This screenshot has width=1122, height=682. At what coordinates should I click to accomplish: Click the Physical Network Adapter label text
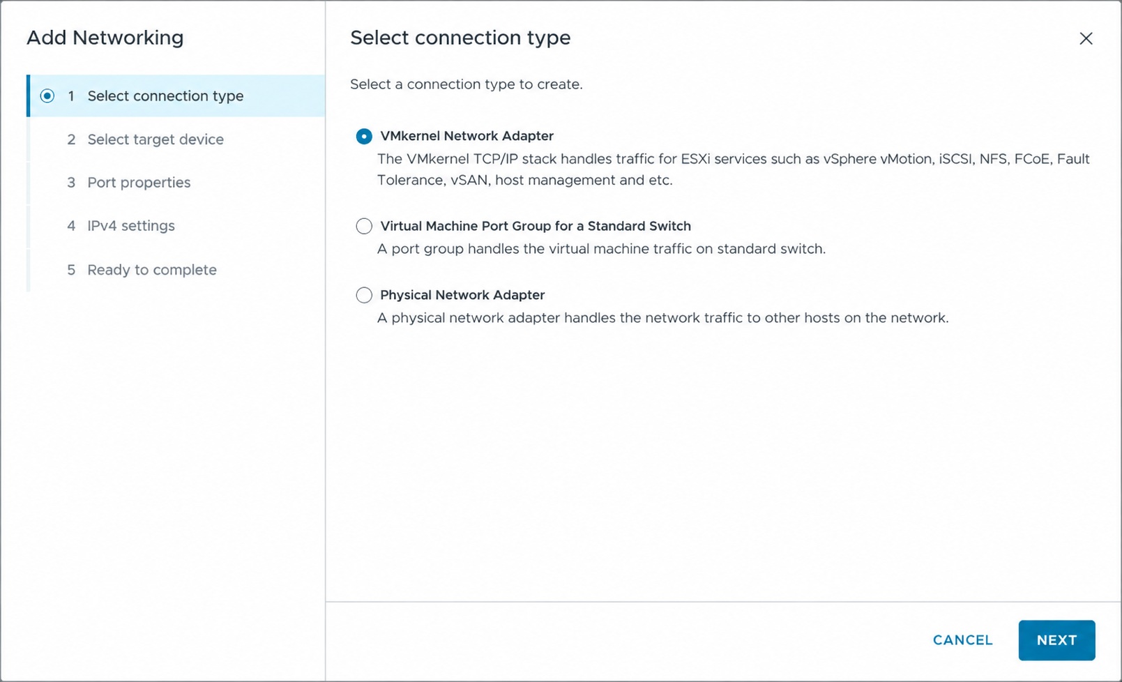tap(462, 295)
